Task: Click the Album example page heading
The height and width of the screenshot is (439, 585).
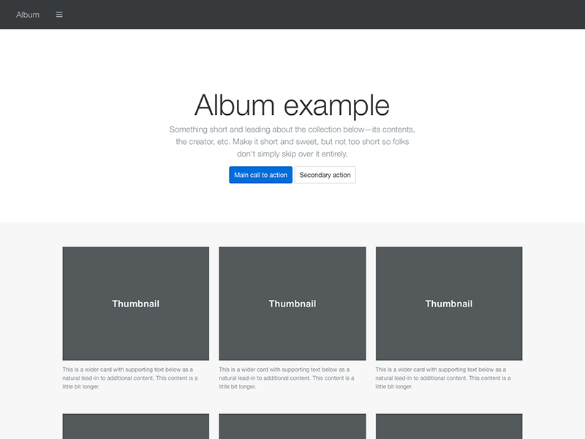Action: (292, 105)
